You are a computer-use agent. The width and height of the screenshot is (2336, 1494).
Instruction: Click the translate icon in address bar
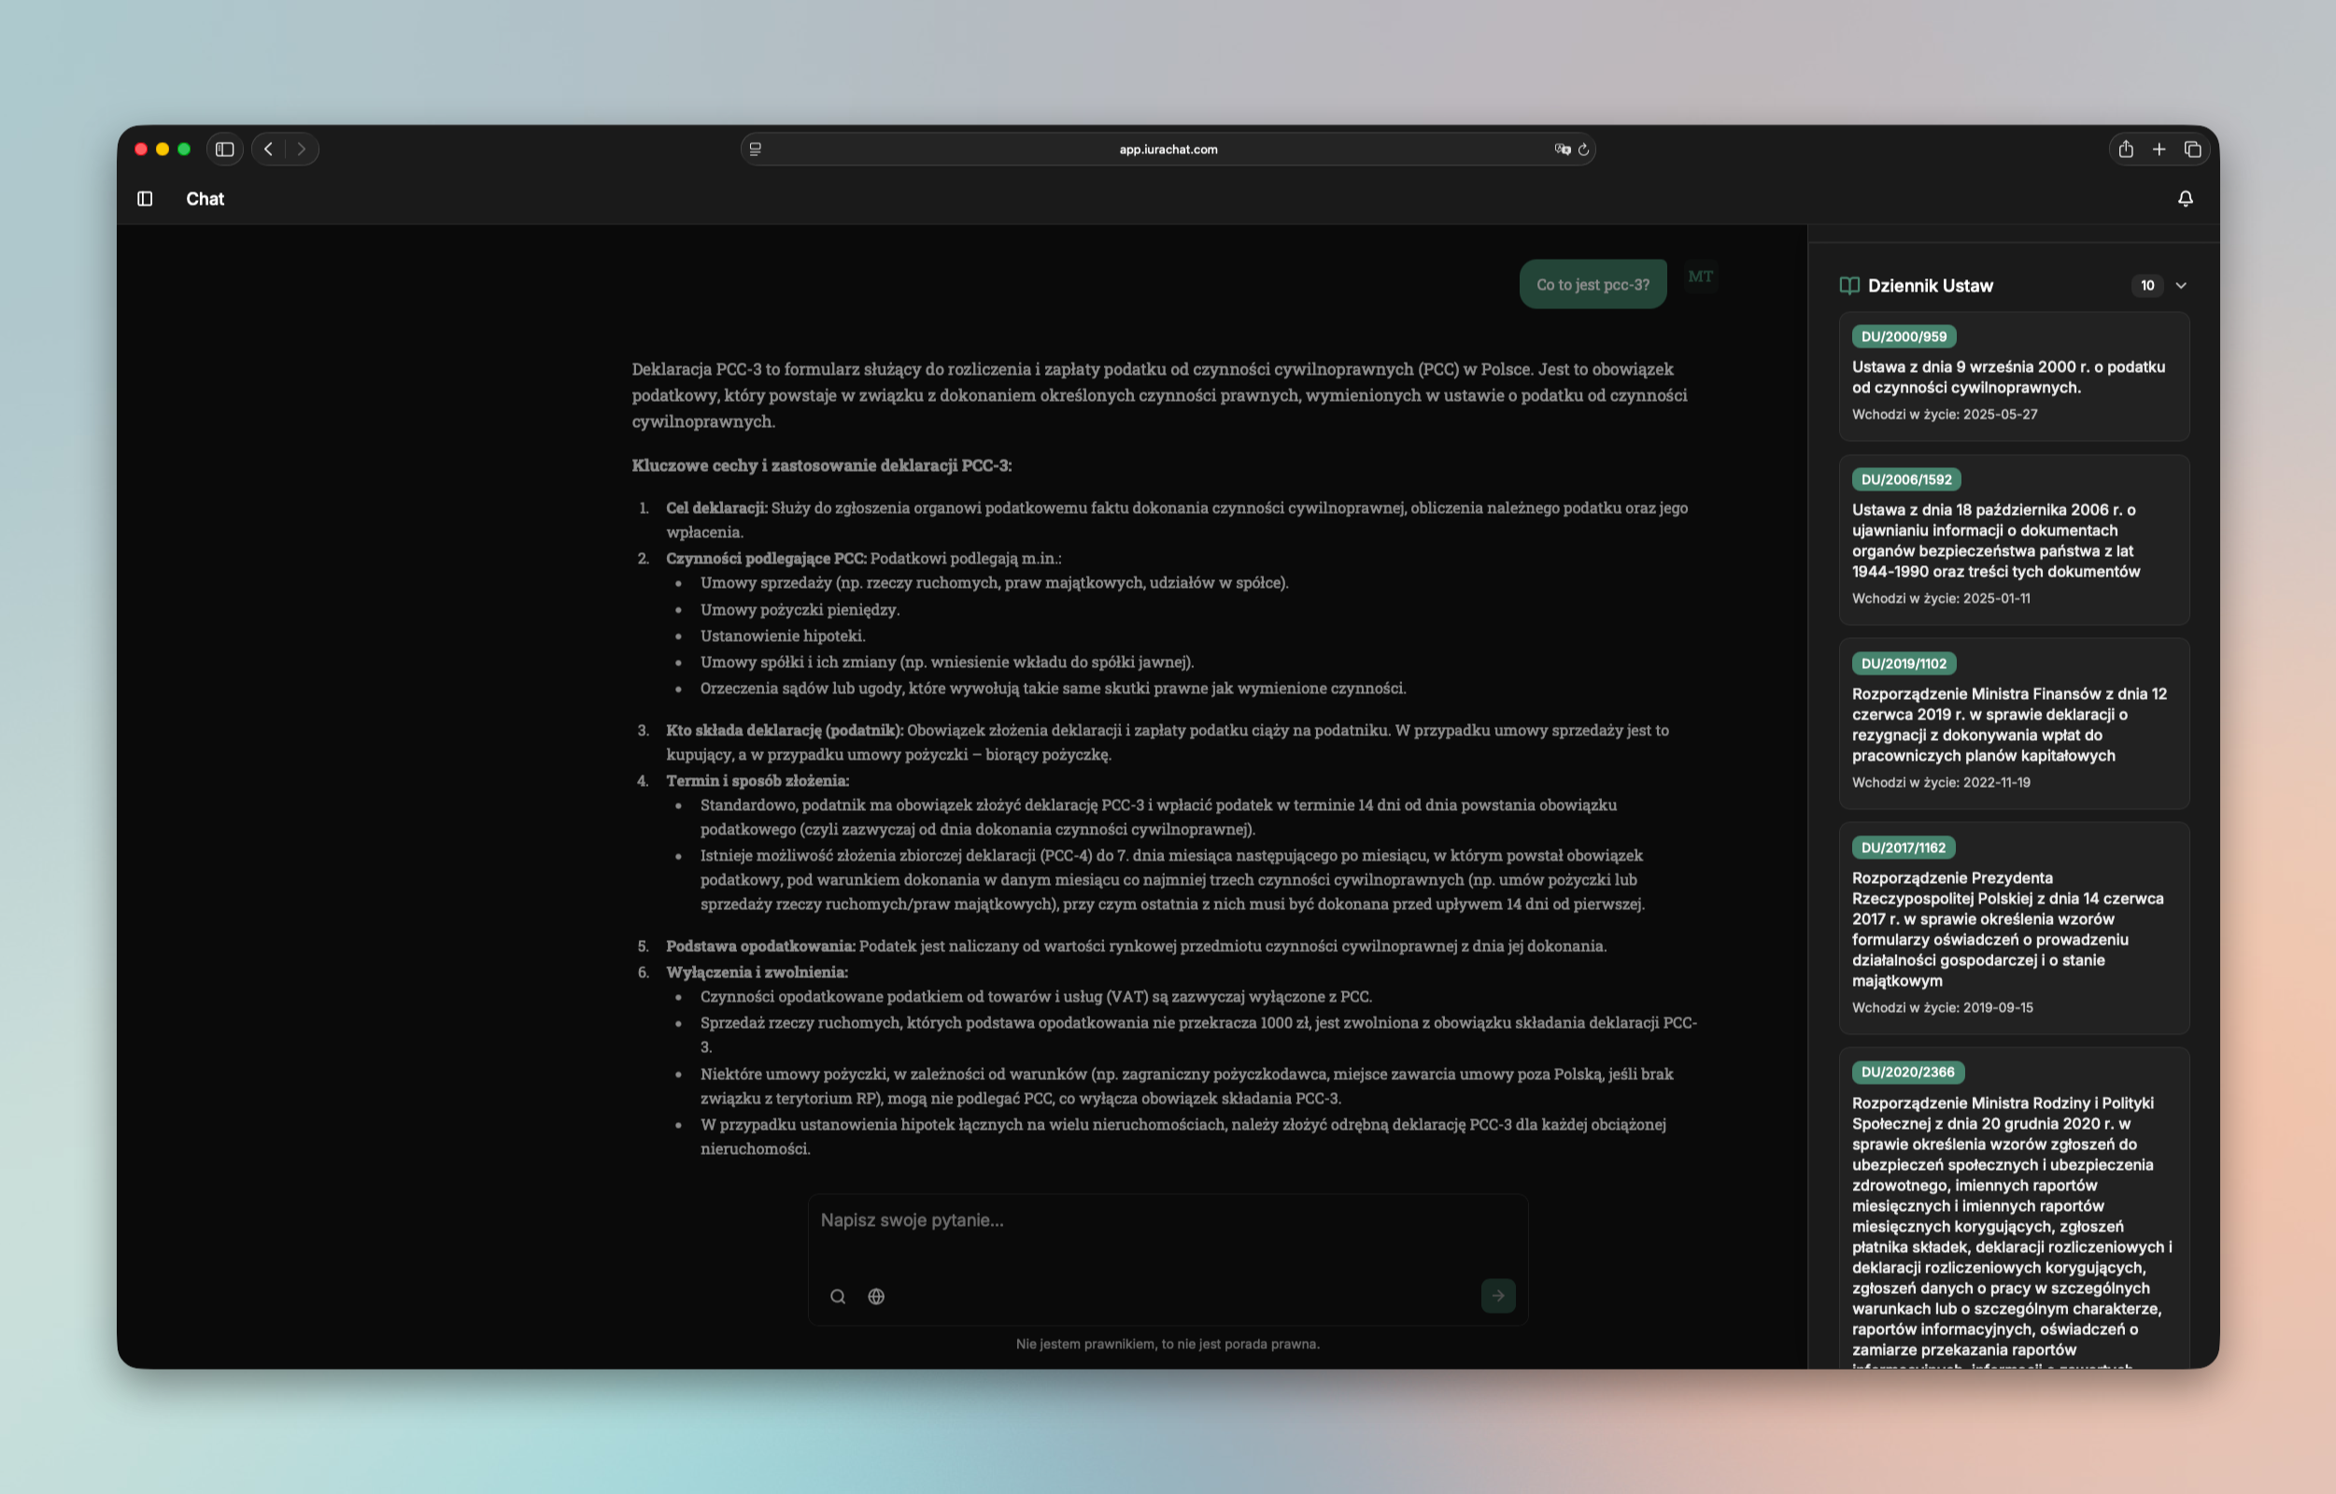(x=1562, y=149)
